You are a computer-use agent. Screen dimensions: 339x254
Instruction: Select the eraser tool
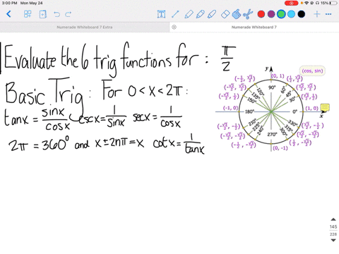(x=225, y=14)
